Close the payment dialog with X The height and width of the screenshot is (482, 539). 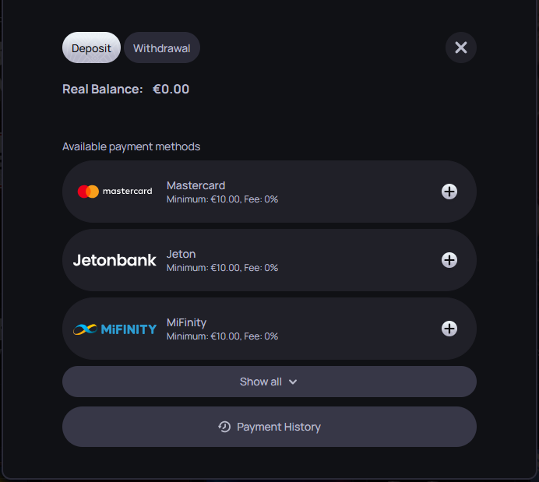461,47
